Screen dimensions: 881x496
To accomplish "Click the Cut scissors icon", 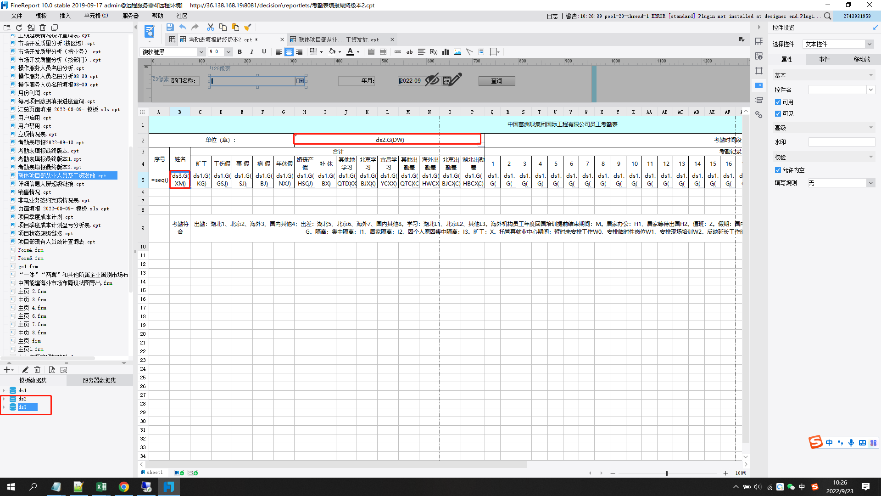I will coord(211,27).
